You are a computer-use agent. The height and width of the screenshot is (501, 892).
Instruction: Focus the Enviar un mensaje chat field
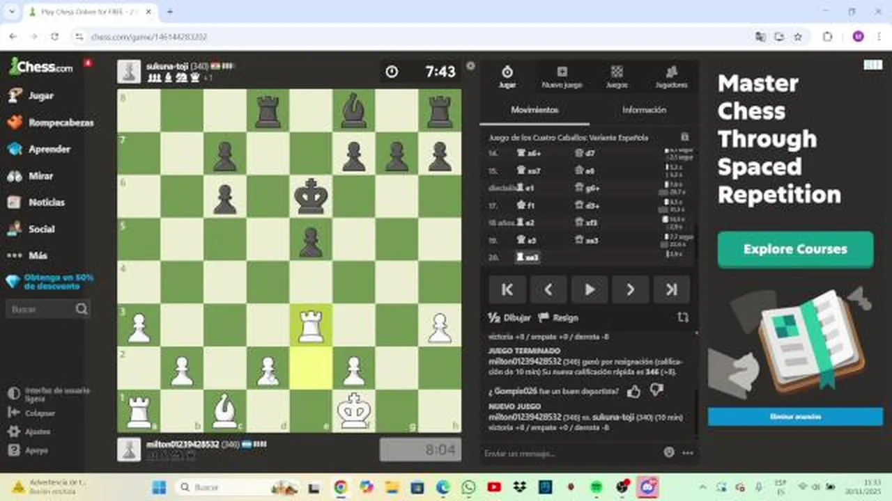(x=570, y=453)
